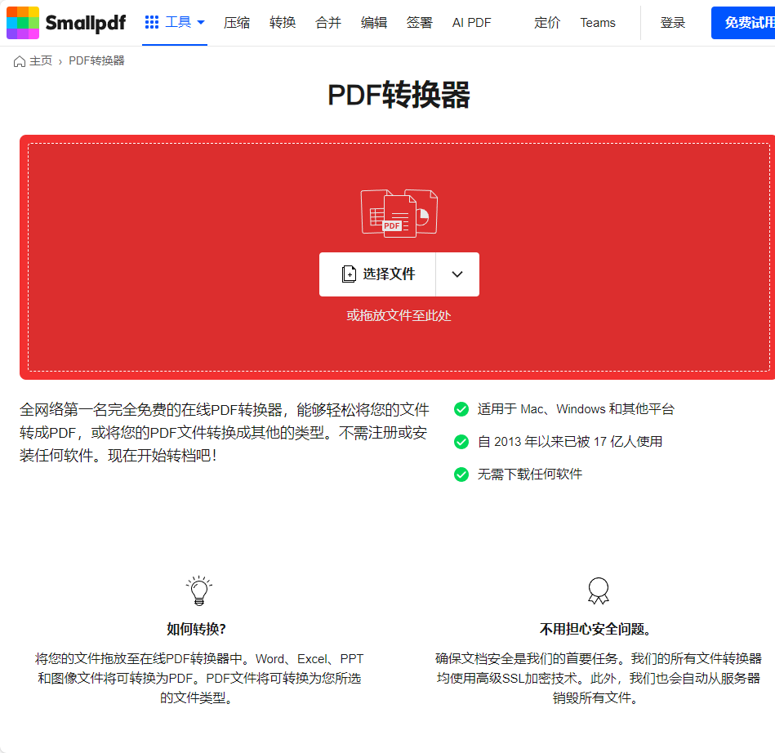
Task: Expand the file source chevron dropdown
Action: [457, 274]
